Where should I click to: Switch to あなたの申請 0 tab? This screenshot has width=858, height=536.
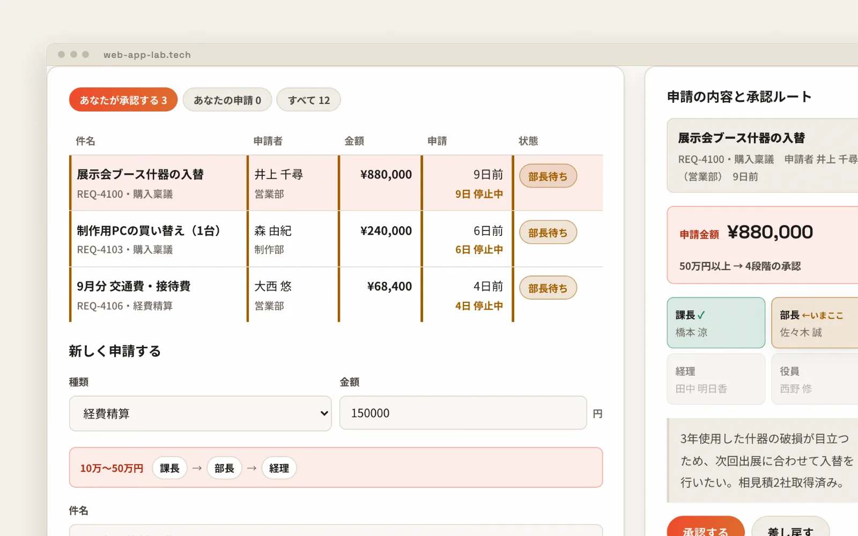coord(227,100)
